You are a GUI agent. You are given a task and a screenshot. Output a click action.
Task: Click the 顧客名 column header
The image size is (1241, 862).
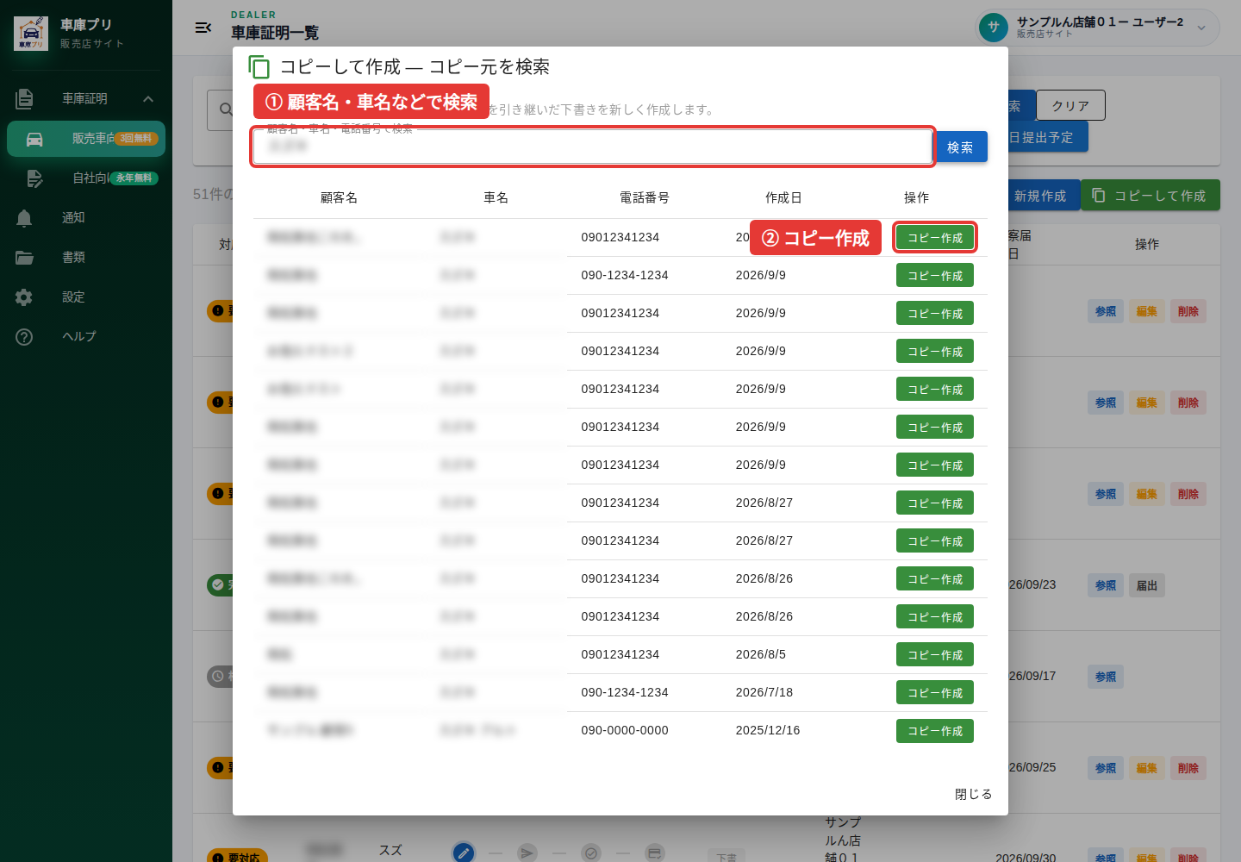pyautogui.click(x=339, y=198)
